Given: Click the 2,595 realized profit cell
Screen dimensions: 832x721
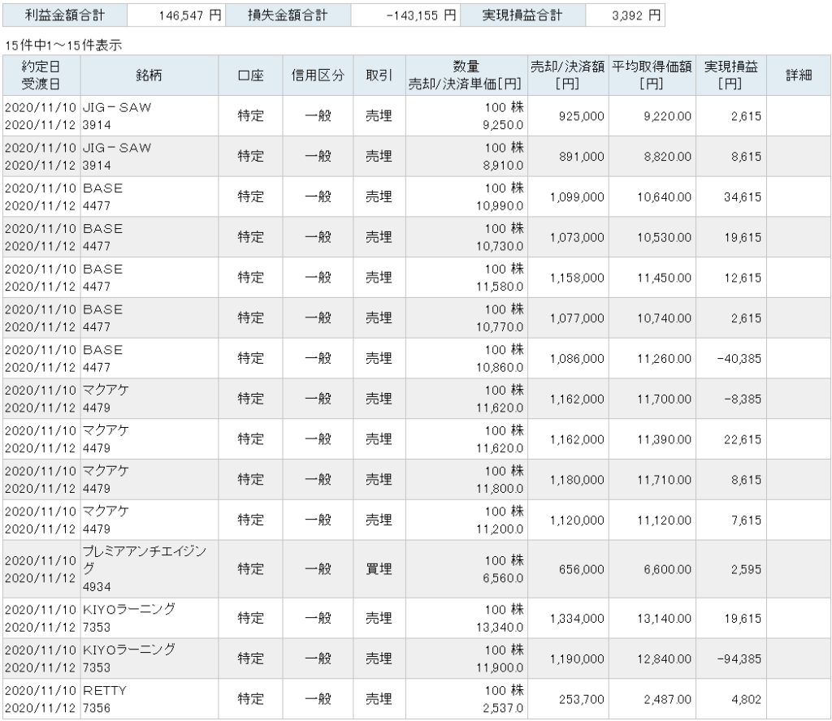Looking at the screenshot, I should [x=731, y=569].
